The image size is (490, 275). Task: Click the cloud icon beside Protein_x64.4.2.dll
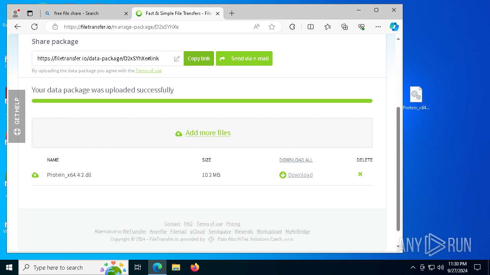pyautogui.click(x=35, y=175)
